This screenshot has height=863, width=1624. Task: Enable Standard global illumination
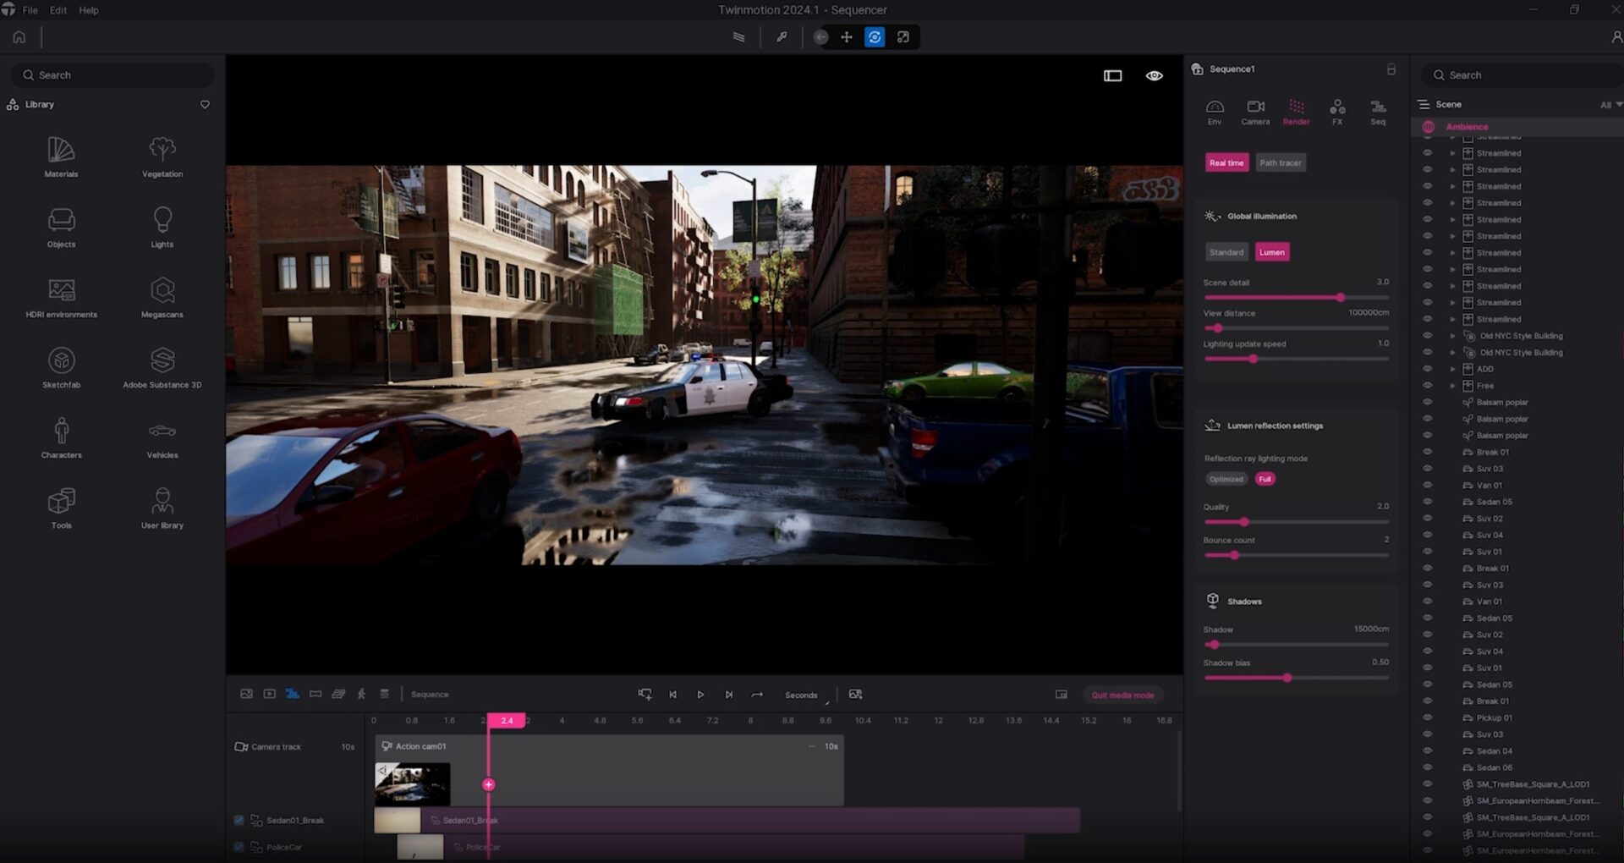[1226, 251]
